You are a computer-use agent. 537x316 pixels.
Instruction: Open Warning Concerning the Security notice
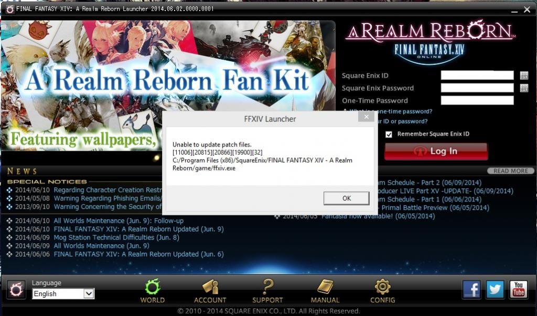click(108, 207)
